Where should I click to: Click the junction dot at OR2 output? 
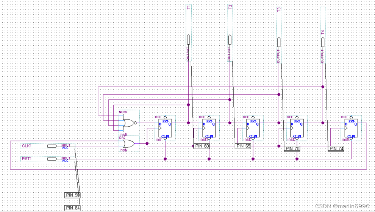147,144
